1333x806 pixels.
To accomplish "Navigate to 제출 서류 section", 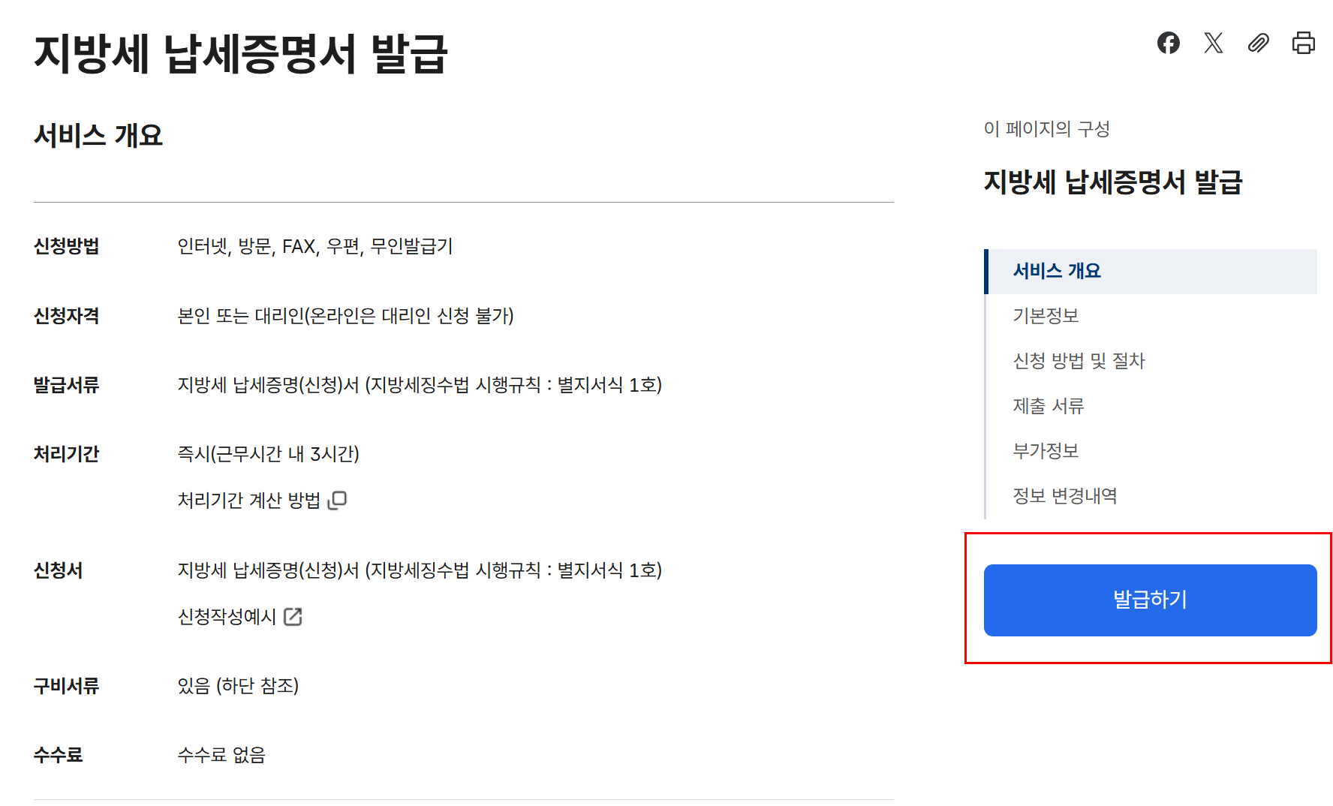I will coord(1049,406).
